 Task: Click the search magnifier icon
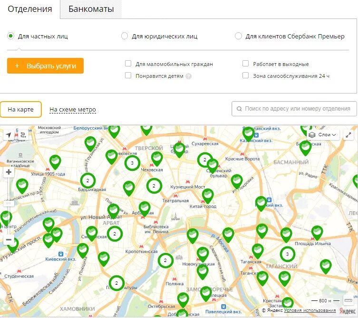pyautogui.click(x=239, y=109)
